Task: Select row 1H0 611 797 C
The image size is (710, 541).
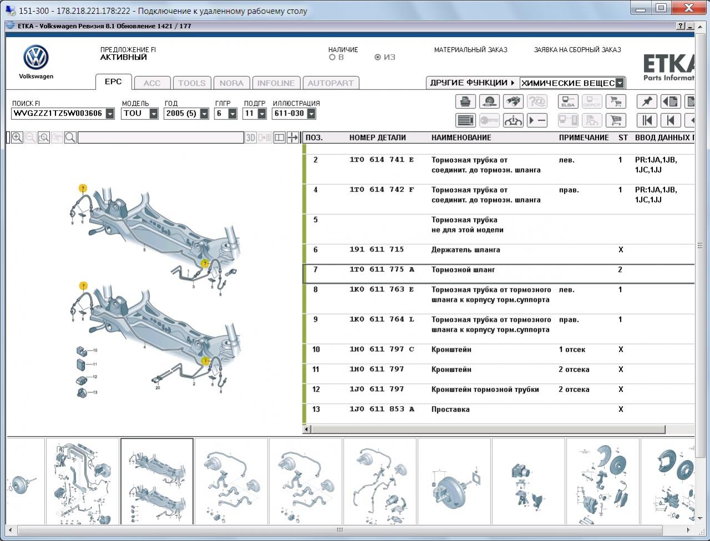Action: [x=500, y=354]
